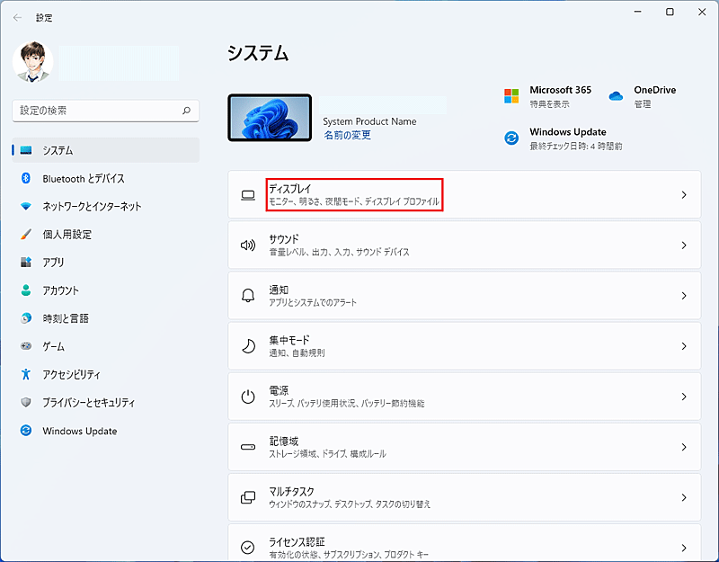Image resolution: width=719 pixels, height=562 pixels.
Task: Expand 記憶域 row chevron
Action: point(684,447)
